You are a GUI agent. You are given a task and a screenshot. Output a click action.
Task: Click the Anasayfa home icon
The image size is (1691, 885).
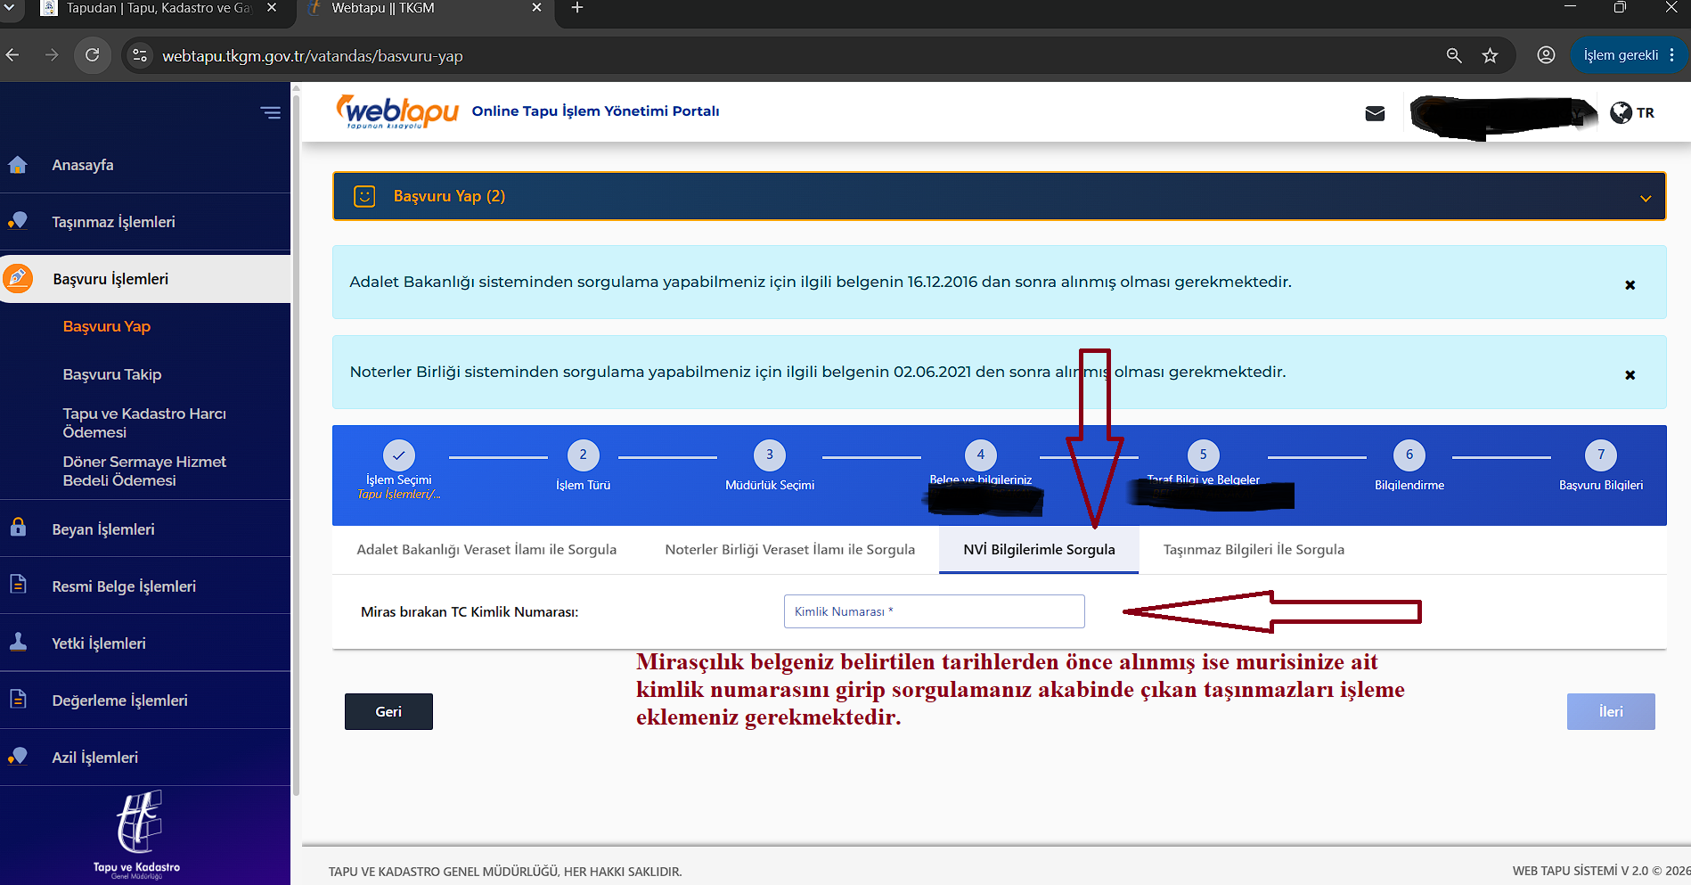(17, 165)
